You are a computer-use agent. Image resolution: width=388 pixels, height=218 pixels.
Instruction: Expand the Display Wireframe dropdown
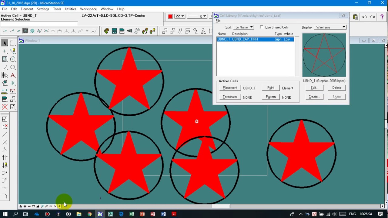coord(330,27)
